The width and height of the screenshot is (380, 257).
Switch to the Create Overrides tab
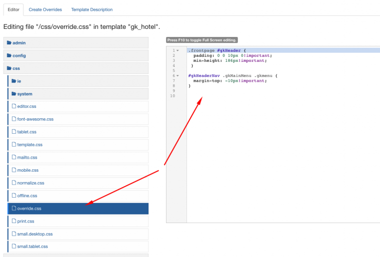pyautogui.click(x=45, y=9)
